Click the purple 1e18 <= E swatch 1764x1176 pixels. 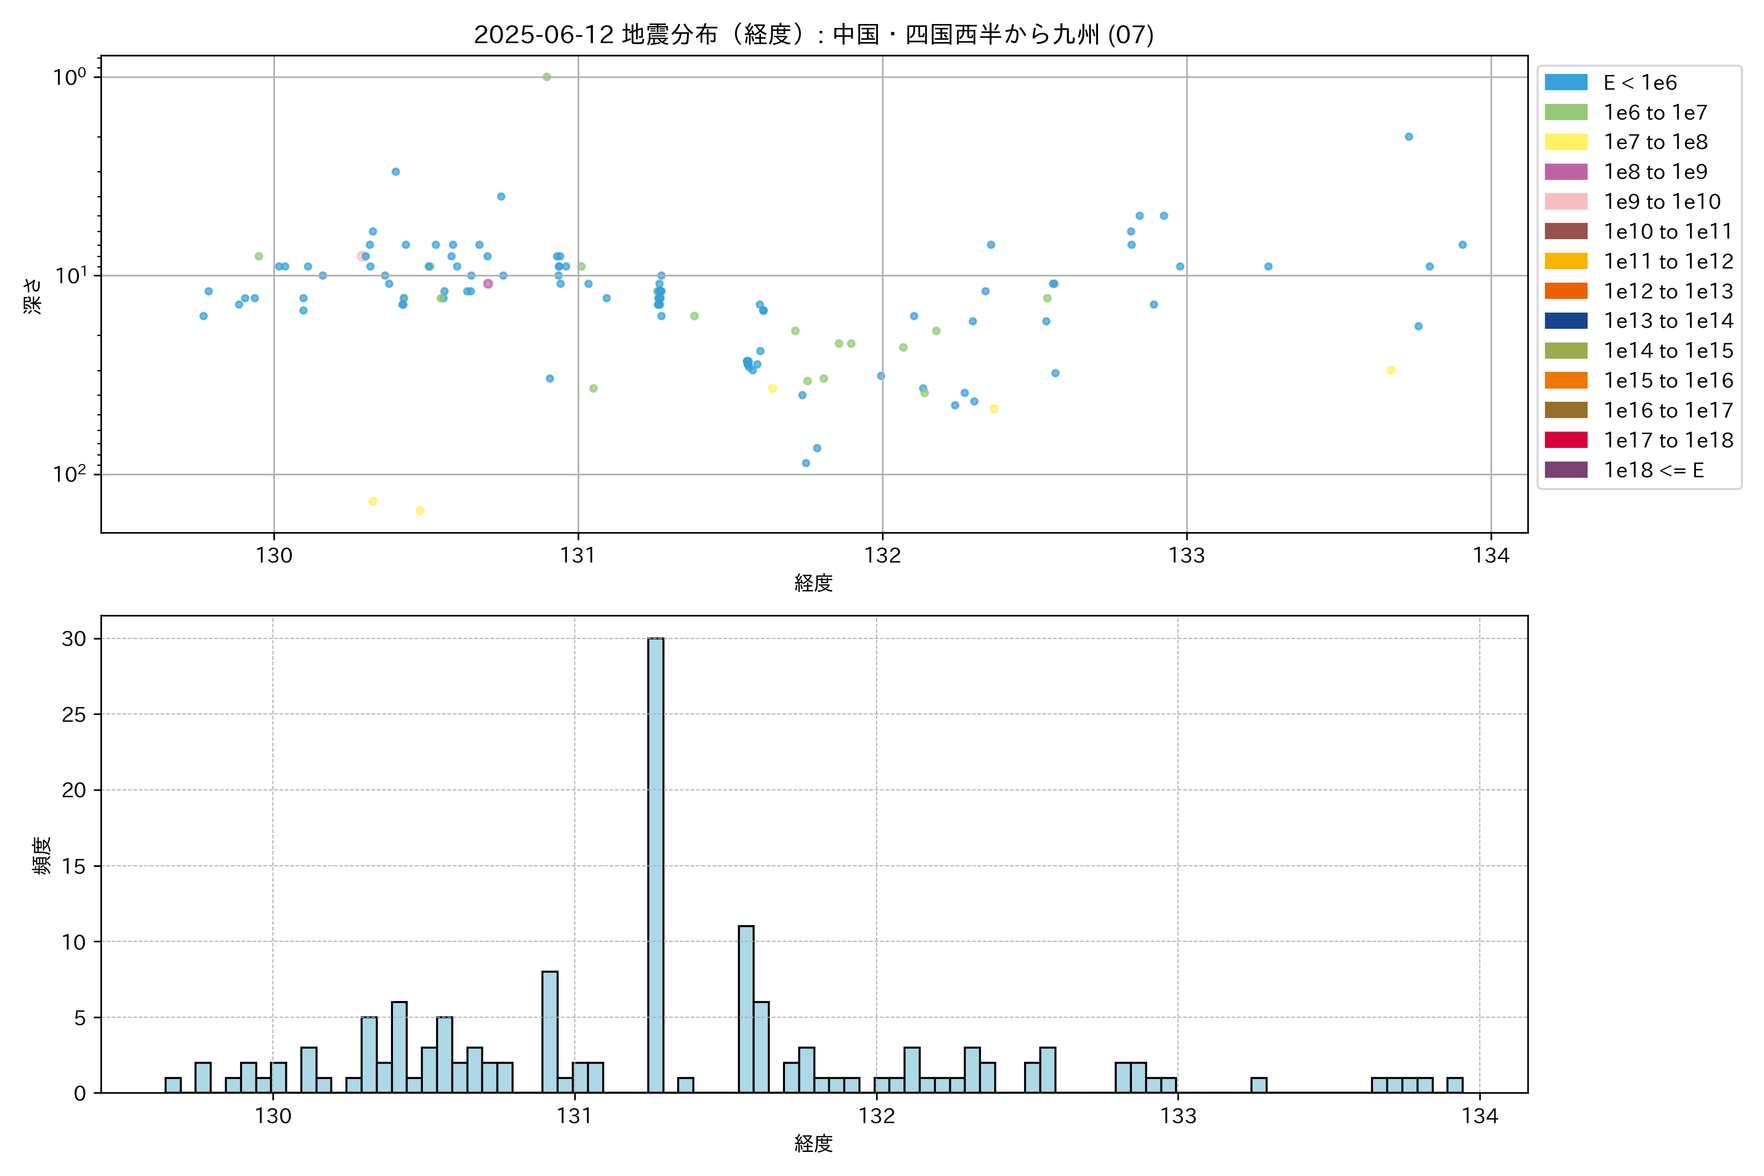(x=1565, y=470)
